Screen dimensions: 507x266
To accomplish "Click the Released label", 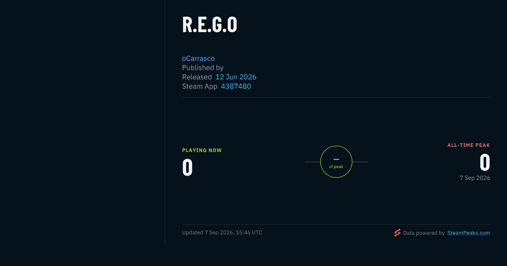I will coord(197,77).
